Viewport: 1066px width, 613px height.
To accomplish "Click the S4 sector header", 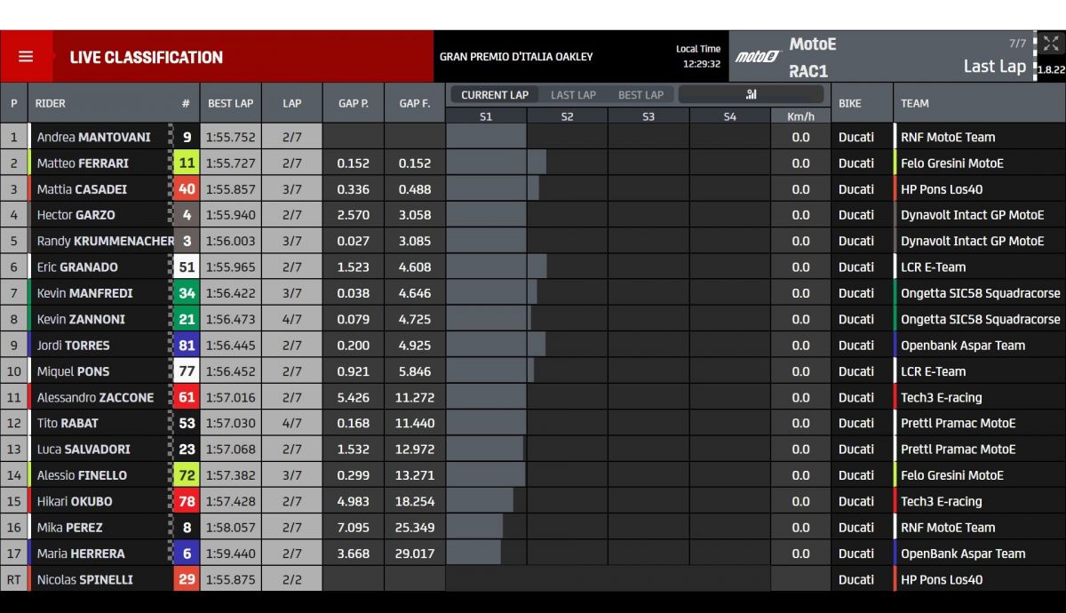I will pyautogui.click(x=729, y=116).
